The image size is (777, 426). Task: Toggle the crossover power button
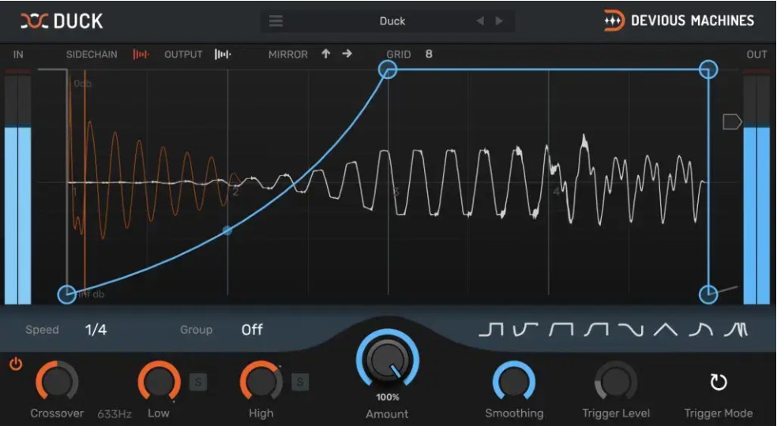(15, 364)
